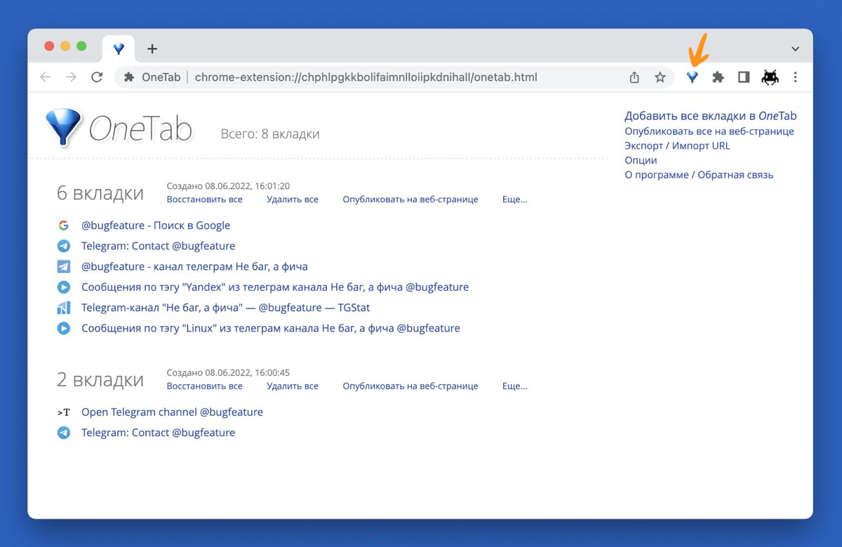The image size is (842, 547).
Task: Click 'Всего: 8 вкладки' counter text
Action: (270, 134)
